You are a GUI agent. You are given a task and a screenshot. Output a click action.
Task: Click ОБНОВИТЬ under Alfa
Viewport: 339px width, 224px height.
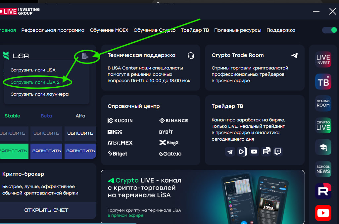tap(80, 133)
